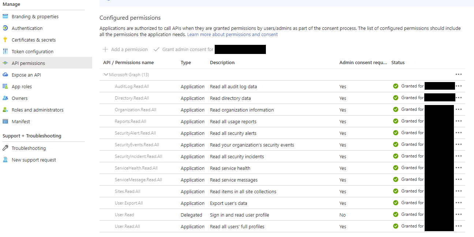Viewport: 474px width, 237px height.
Task: Click the plus icon for Add a permission
Action: 105,49
